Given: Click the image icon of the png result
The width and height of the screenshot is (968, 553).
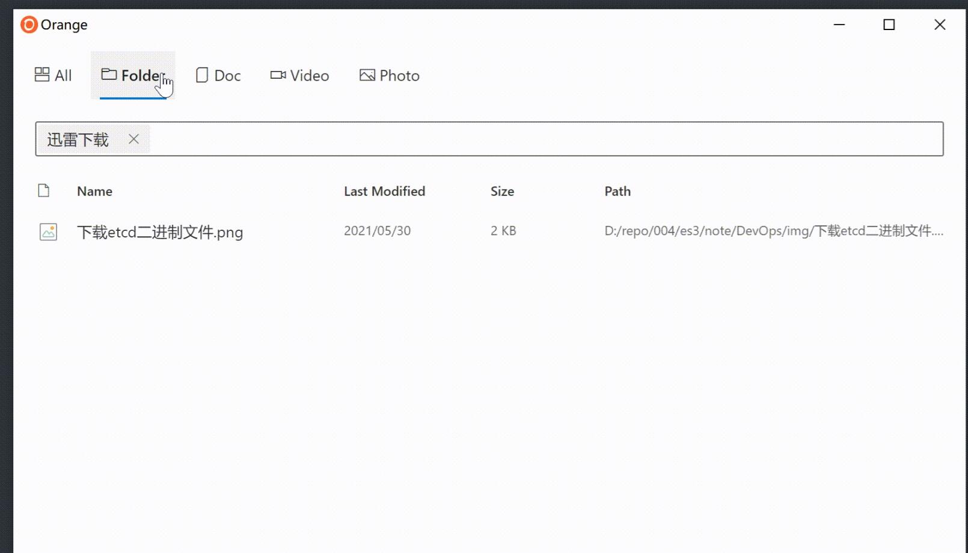Looking at the screenshot, I should pos(48,231).
